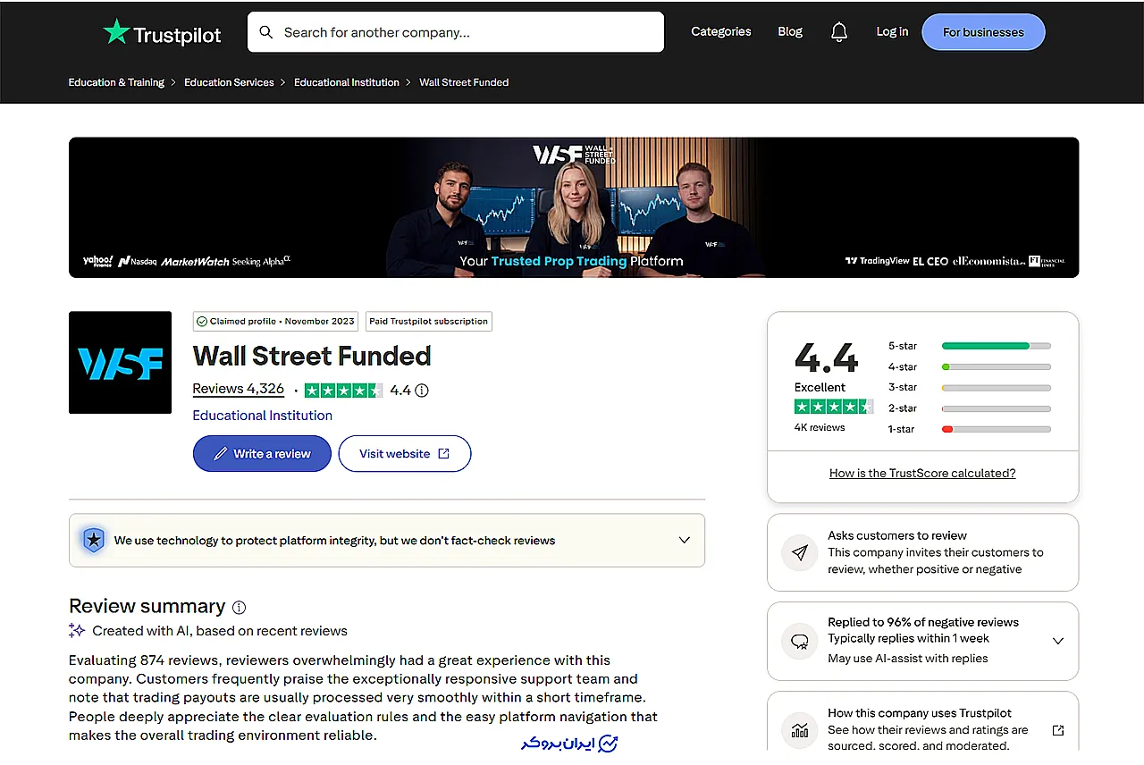Click the green star rating under company name
Viewport: 1144px width, 765px height.
click(343, 391)
